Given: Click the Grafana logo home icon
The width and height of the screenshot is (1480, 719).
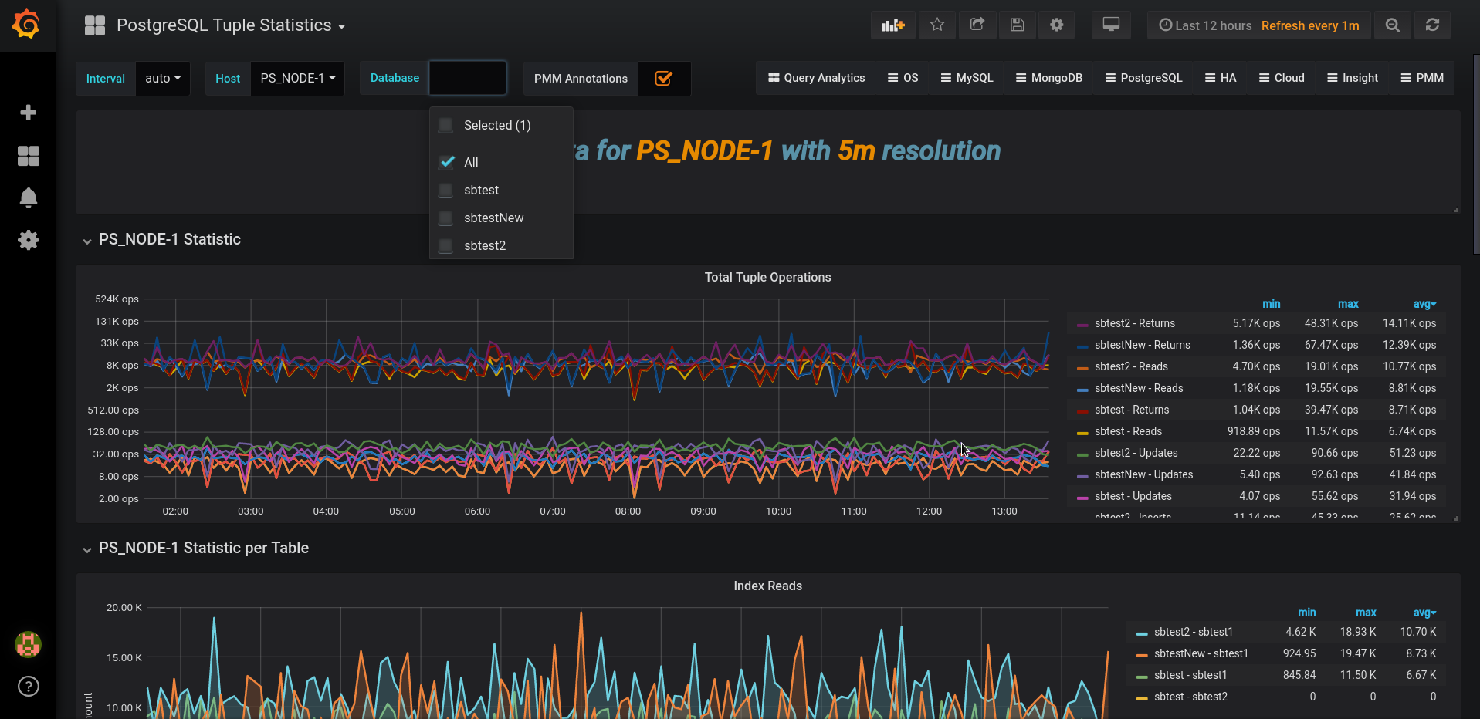Looking at the screenshot, I should (27, 25).
